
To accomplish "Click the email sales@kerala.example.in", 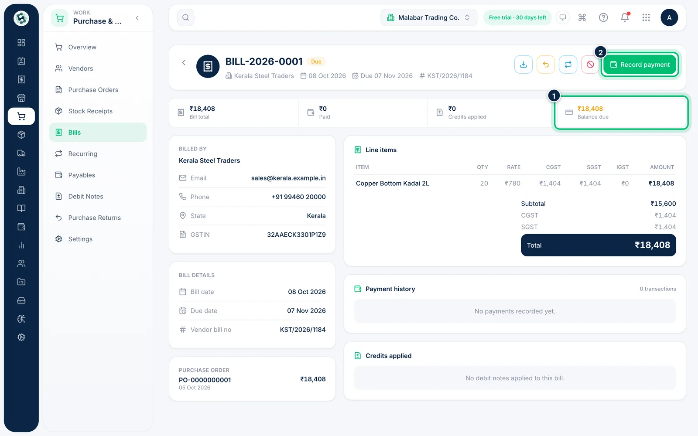I will pyautogui.click(x=288, y=178).
